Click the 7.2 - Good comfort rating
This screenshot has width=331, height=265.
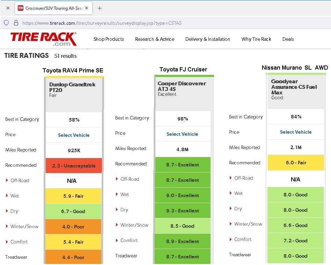coord(295,240)
